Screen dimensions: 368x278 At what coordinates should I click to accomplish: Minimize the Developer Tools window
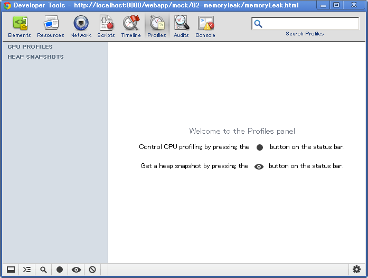(323, 5)
